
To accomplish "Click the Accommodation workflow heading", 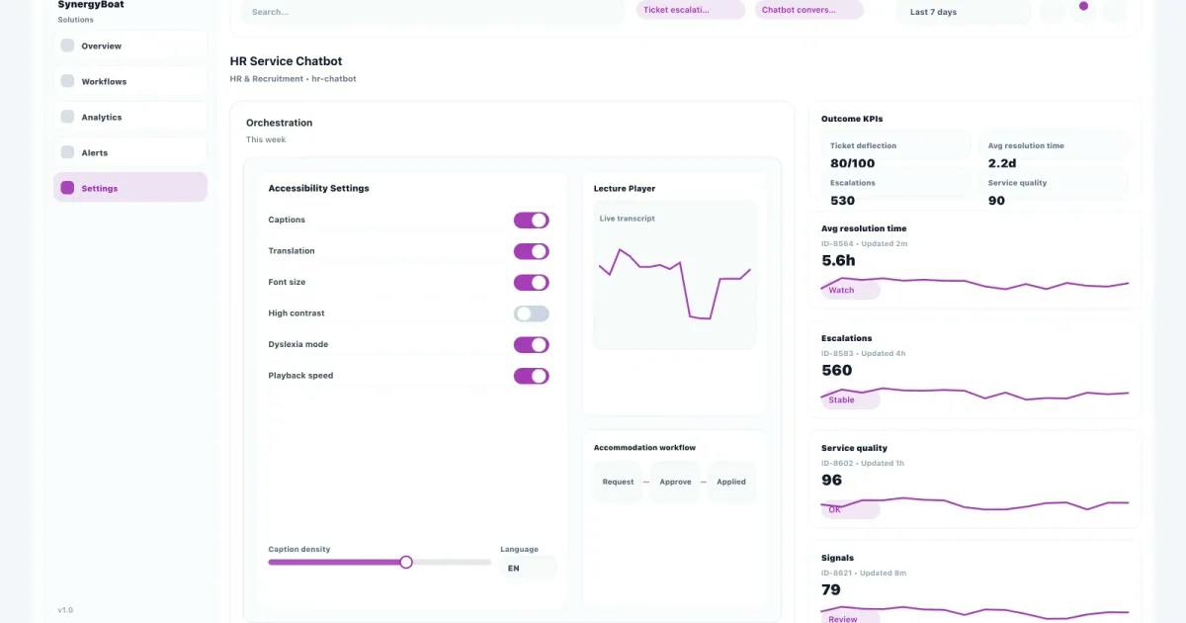I will (644, 448).
